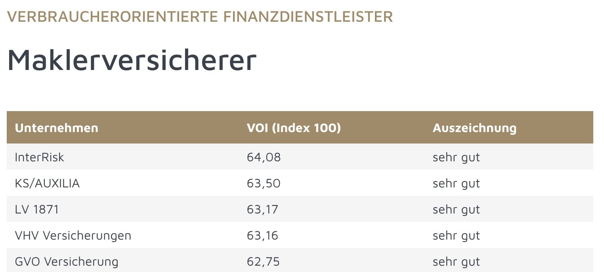Screen dimensions: 604x272
Task: Click the 'VOI (Index 100)' column header
Action: click(x=294, y=128)
